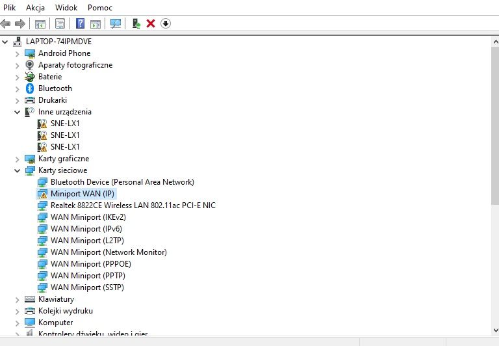499x346 pixels.
Task: Click the Karty sieciowe network icon
Action: (x=30, y=170)
